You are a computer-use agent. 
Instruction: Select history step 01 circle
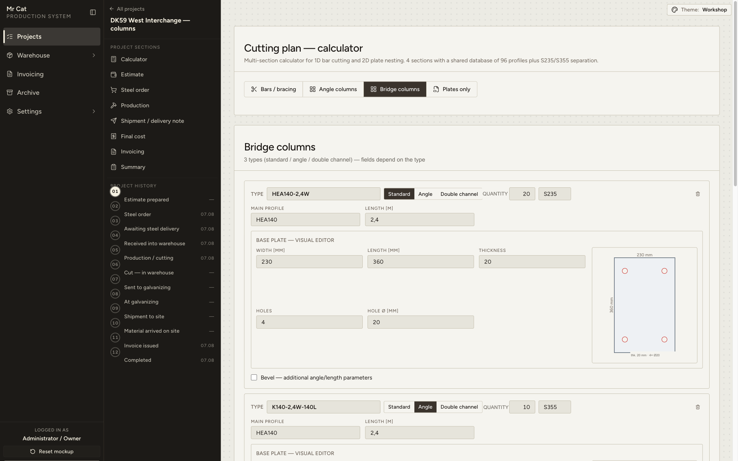(115, 191)
